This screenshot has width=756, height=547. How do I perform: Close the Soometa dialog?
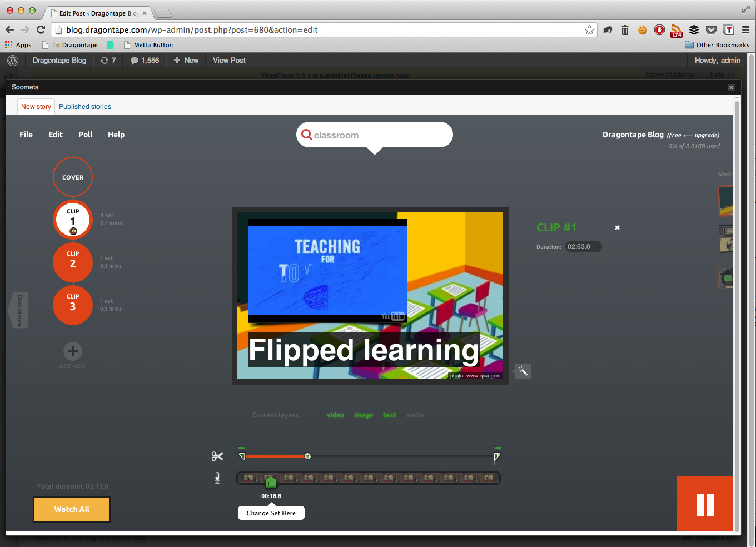pyautogui.click(x=731, y=87)
